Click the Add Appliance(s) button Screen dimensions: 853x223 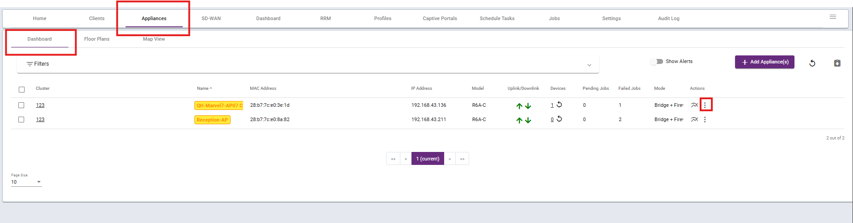tap(765, 62)
